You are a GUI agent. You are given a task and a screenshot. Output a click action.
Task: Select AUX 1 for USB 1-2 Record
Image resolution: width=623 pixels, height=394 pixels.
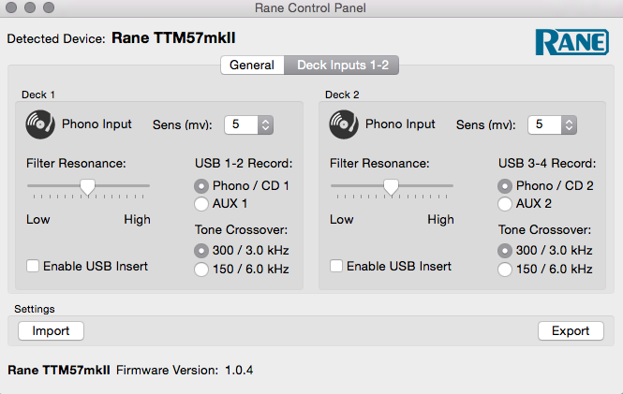tap(200, 203)
